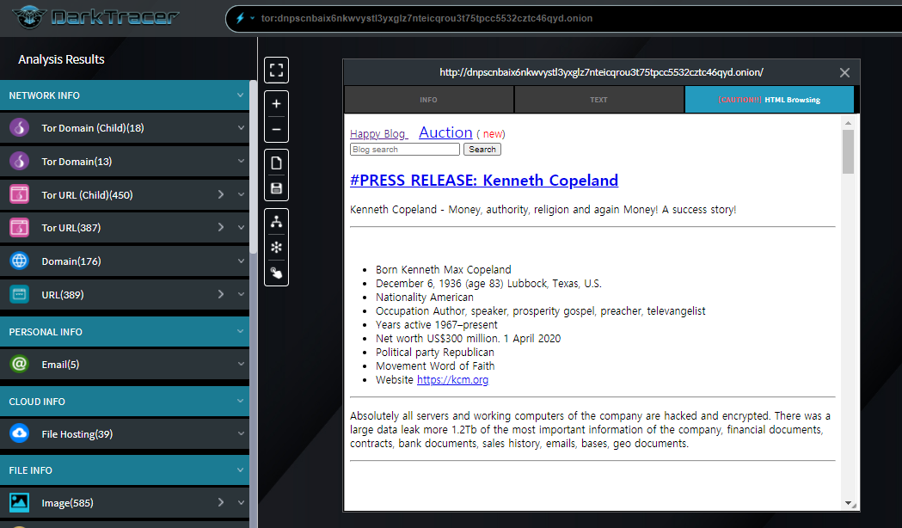
Task: Click the Tor URL(387) browser icon
Action: pos(20,228)
